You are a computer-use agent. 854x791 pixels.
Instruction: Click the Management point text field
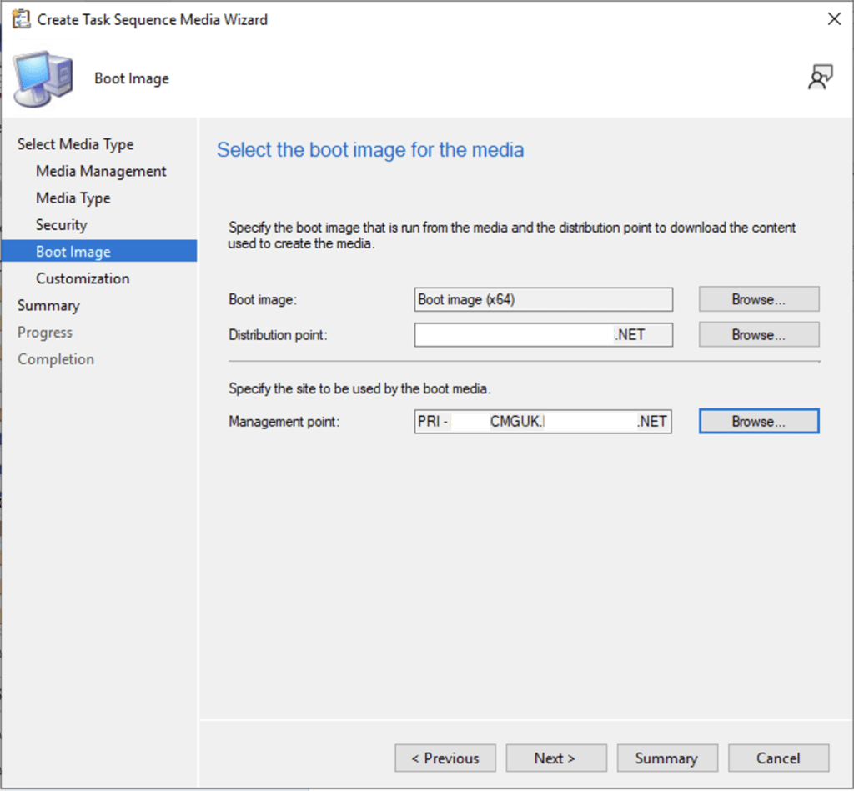[543, 422]
